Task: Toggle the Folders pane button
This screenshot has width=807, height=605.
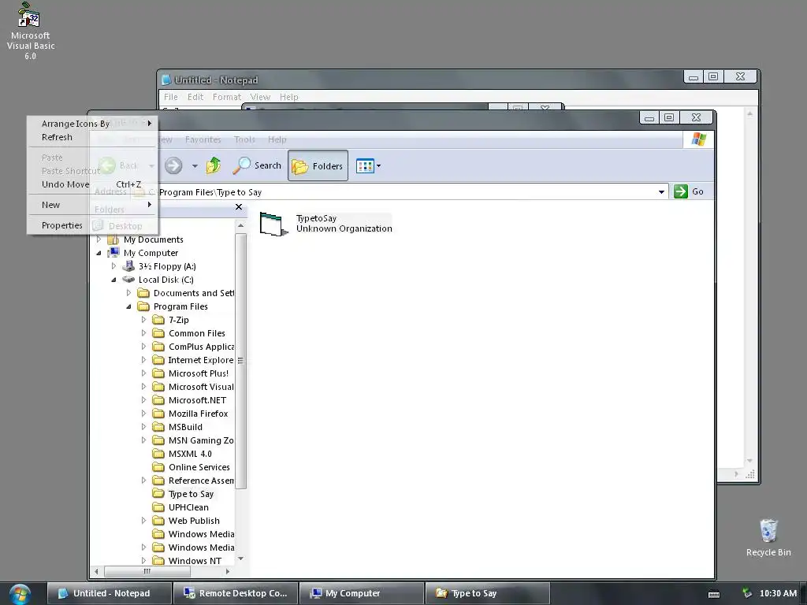Action: pyautogui.click(x=318, y=165)
